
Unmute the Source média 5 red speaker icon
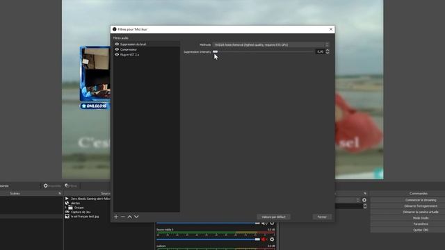pyautogui.click(x=264, y=240)
